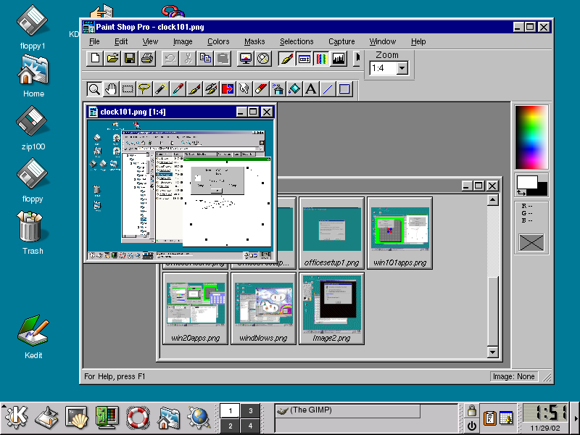Click the logout power button in panel
Viewport: 580px width, 435px height.
472,426
